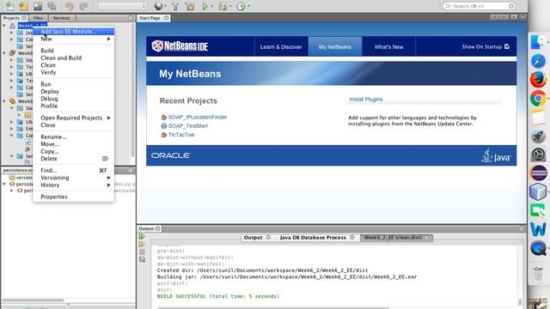
Task: Click the Search field in the toolbar
Action: [x=479, y=6]
